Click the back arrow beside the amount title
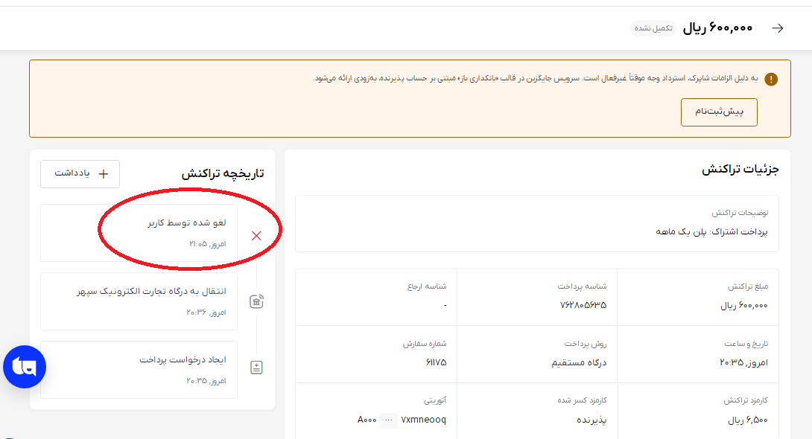Screen dimensions: 812x439 coord(778,28)
